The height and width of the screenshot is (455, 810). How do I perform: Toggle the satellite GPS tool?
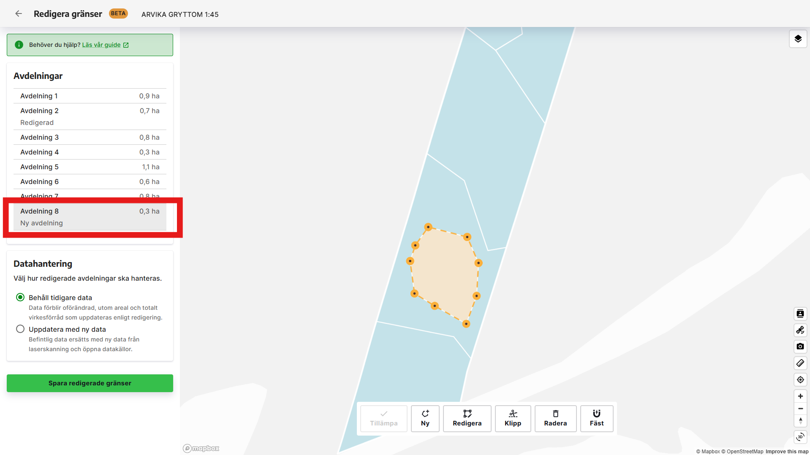coord(800,330)
